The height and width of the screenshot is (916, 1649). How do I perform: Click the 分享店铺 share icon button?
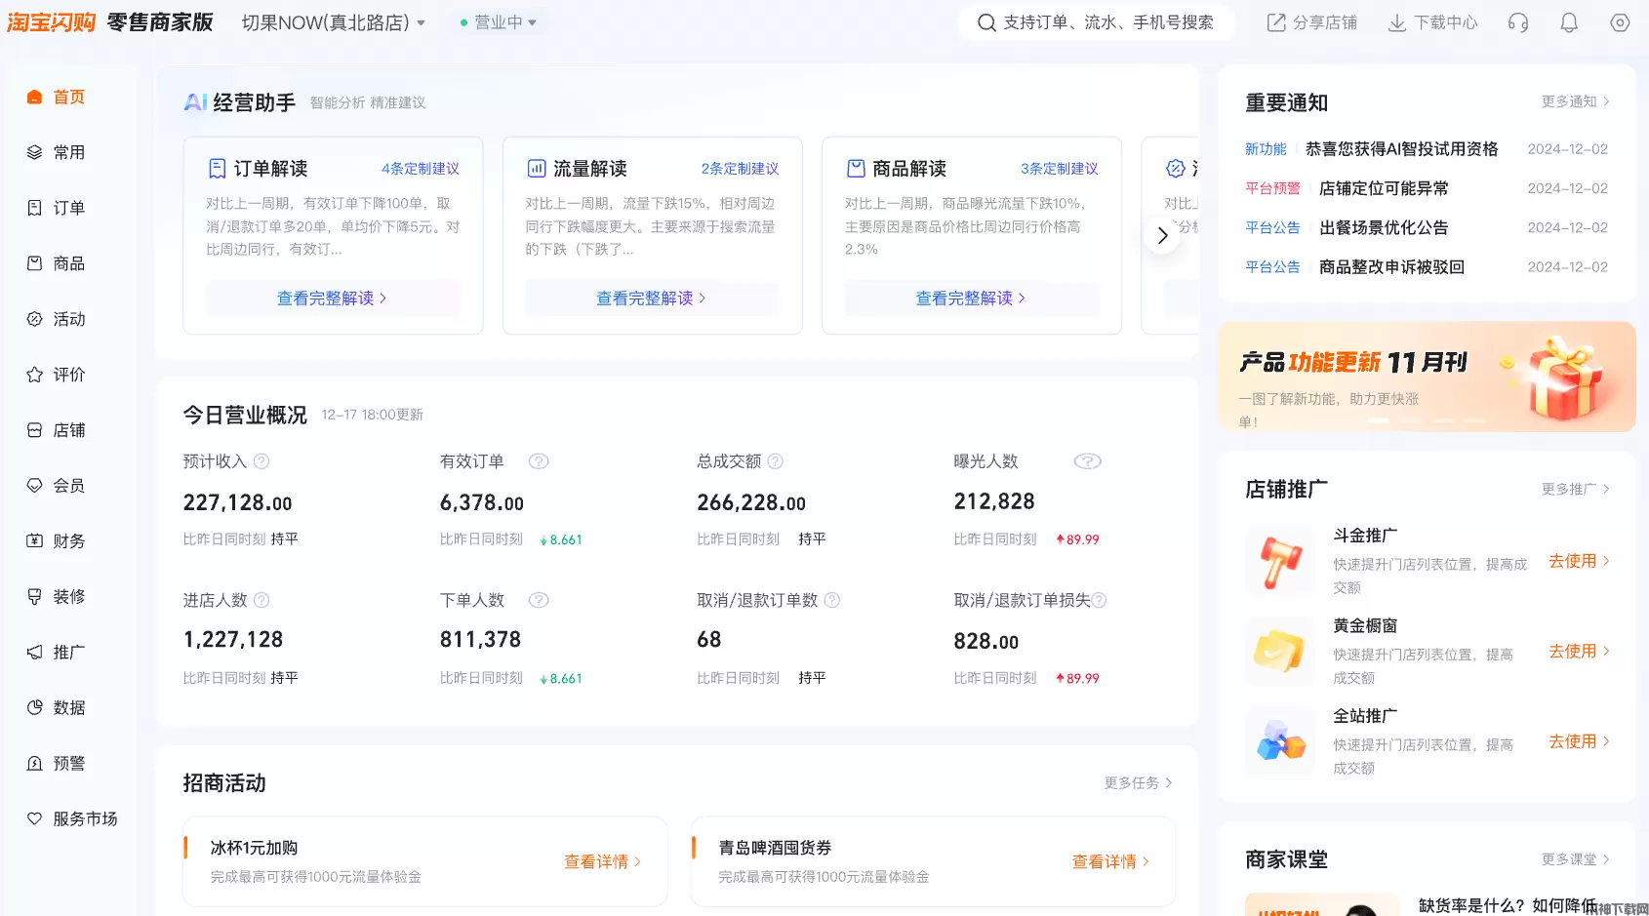1276,22
